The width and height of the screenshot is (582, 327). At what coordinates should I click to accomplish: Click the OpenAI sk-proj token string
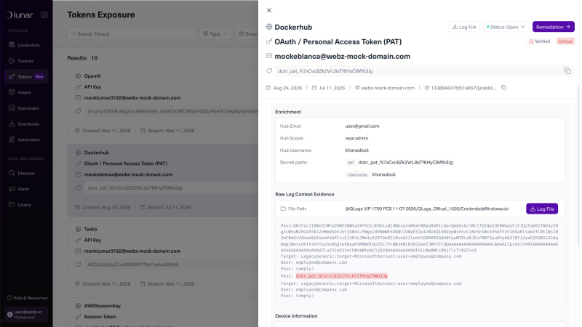pos(172,111)
